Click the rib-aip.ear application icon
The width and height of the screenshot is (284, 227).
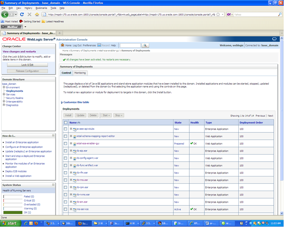[x=74, y=151]
